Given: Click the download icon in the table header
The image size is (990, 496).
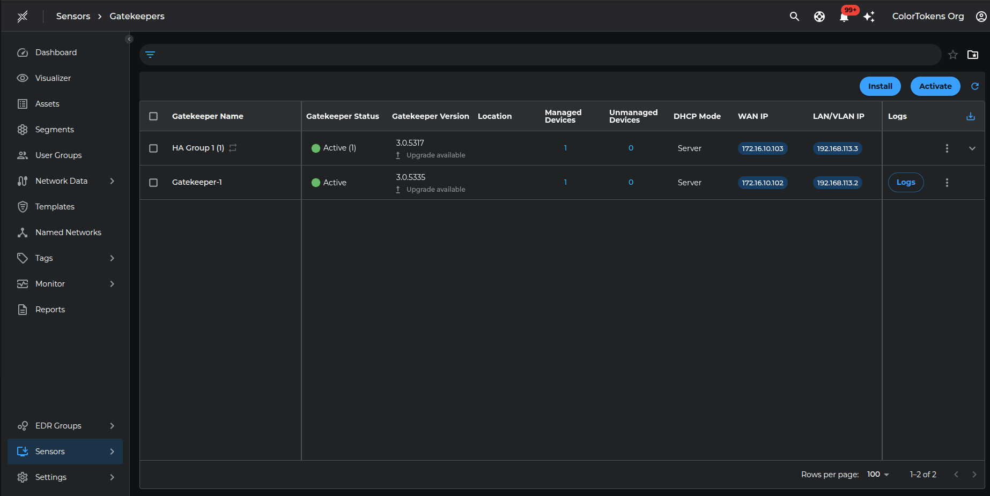Looking at the screenshot, I should tap(970, 116).
